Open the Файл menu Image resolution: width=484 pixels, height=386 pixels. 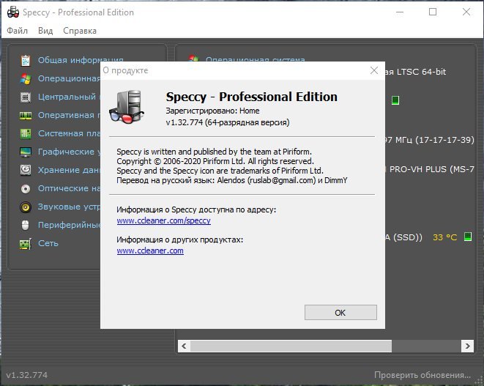pyautogui.click(x=18, y=31)
